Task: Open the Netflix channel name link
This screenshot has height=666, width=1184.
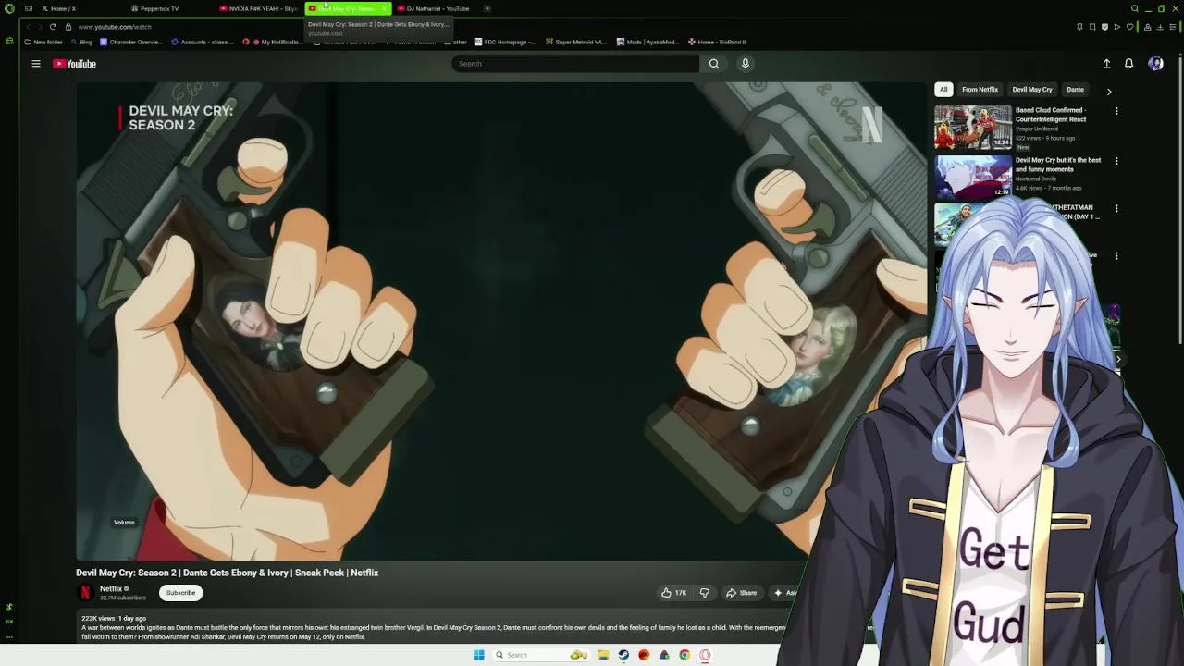Action: click(111, 588)
